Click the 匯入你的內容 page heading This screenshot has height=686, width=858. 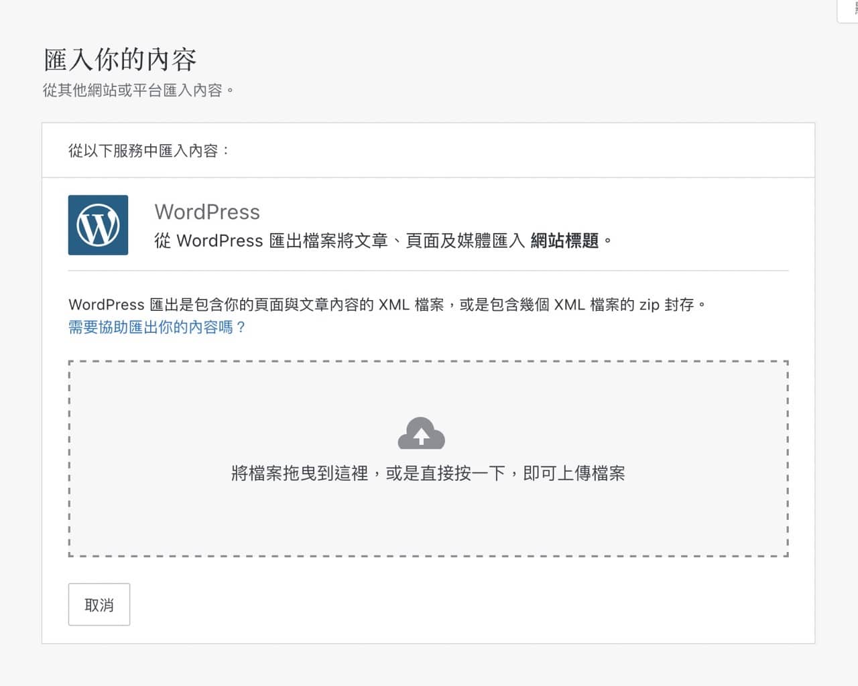click(120, 60)
